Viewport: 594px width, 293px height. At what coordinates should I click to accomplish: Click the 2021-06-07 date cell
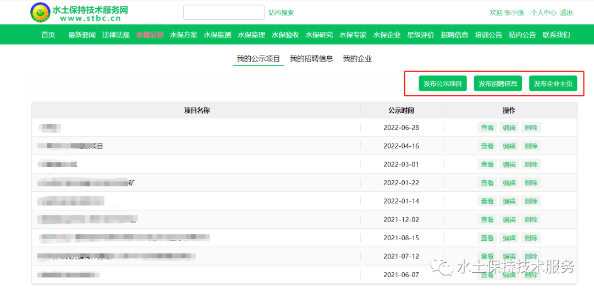point(401,275)
